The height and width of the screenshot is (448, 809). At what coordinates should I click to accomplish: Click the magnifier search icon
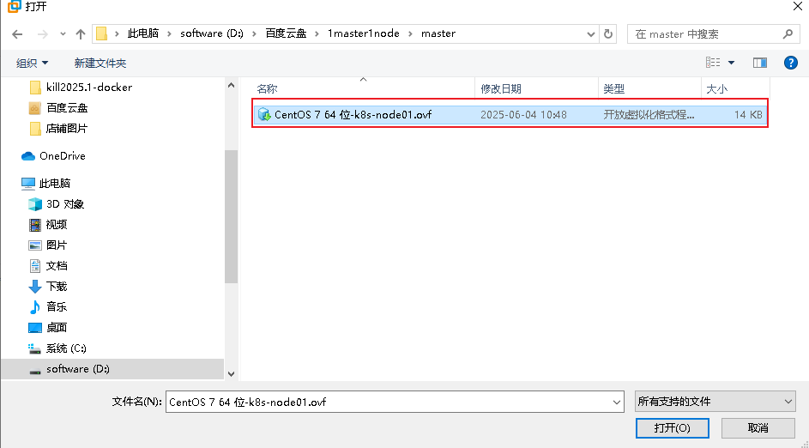[x=788, y=34]
